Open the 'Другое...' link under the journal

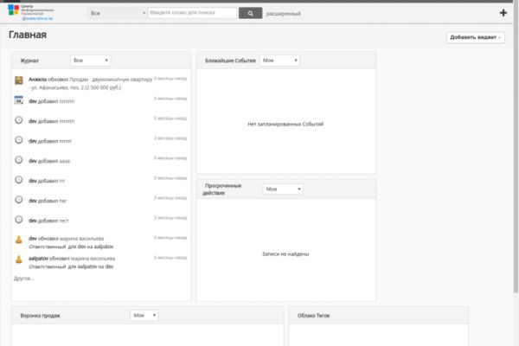click(x=24, y=279)
